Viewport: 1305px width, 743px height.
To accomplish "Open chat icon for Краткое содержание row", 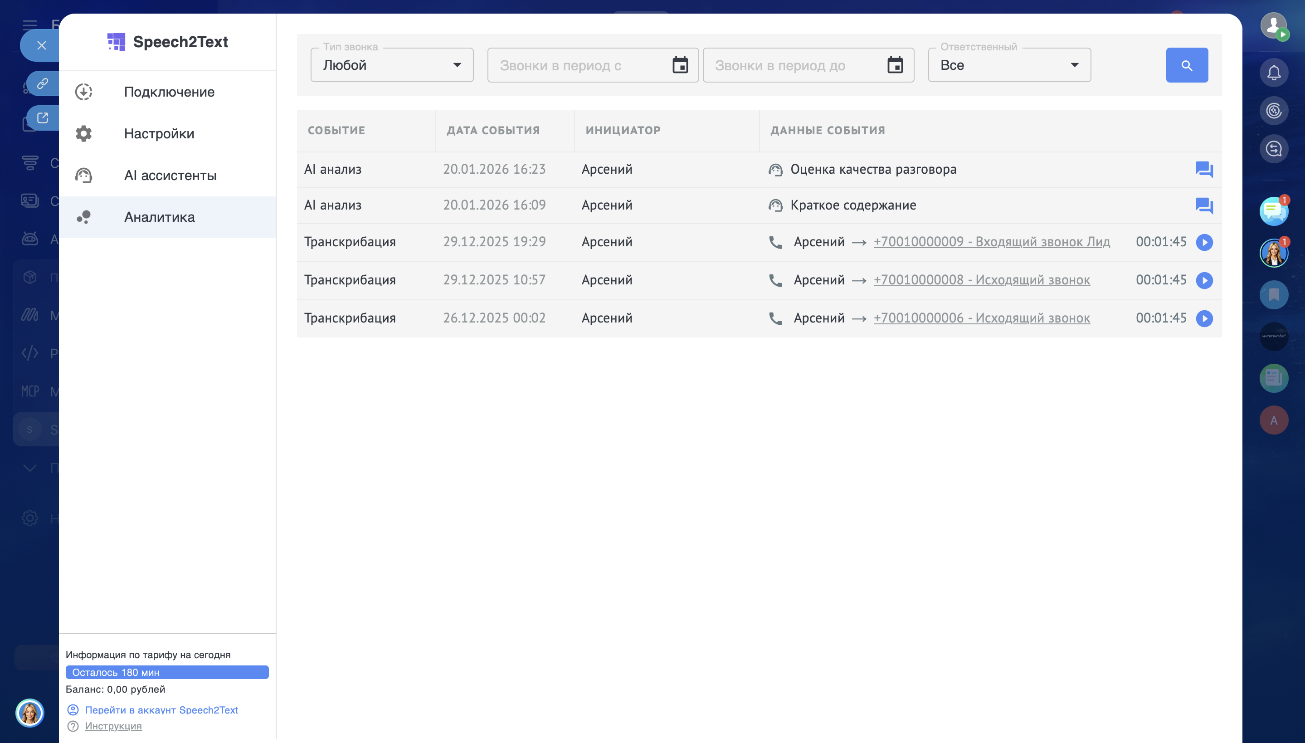I will pos(1203,205).
